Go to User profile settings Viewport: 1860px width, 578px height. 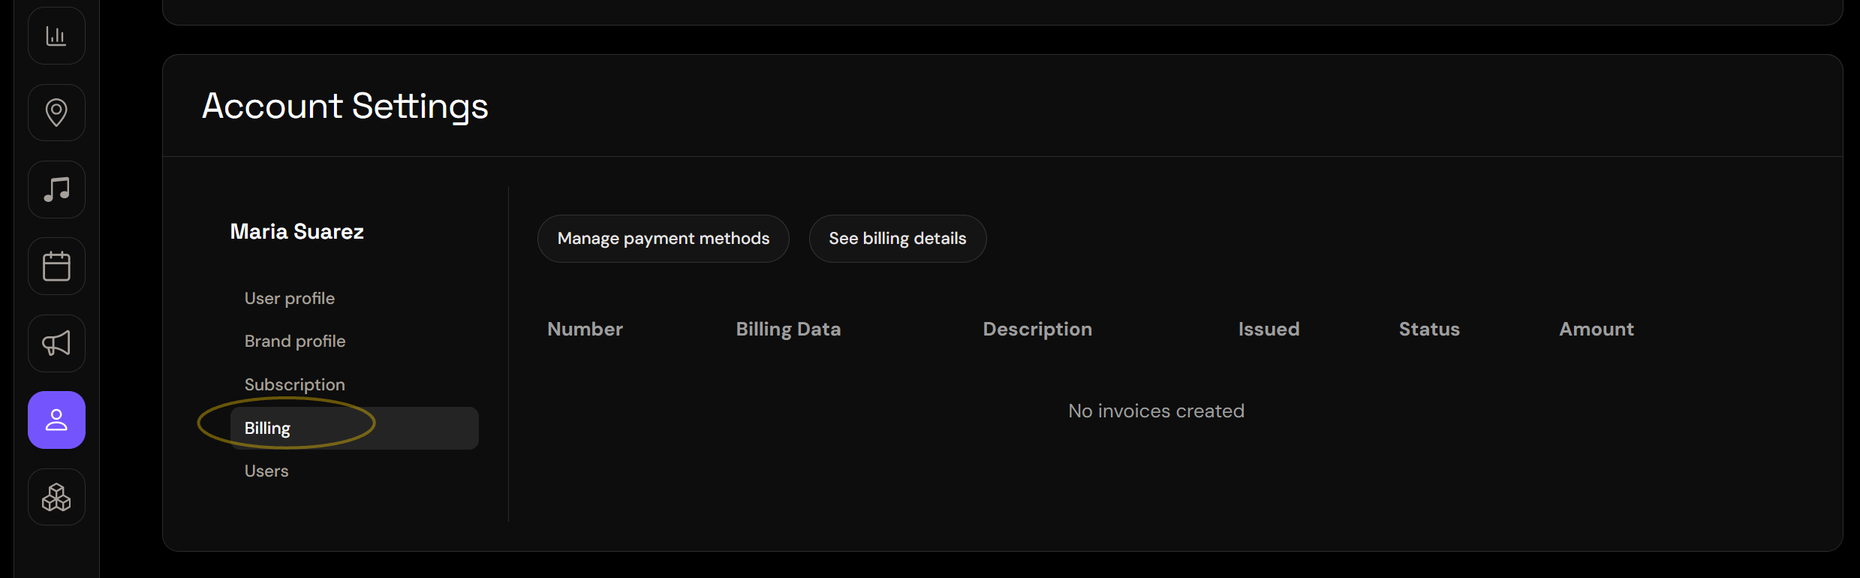click(x=290, y=298)
